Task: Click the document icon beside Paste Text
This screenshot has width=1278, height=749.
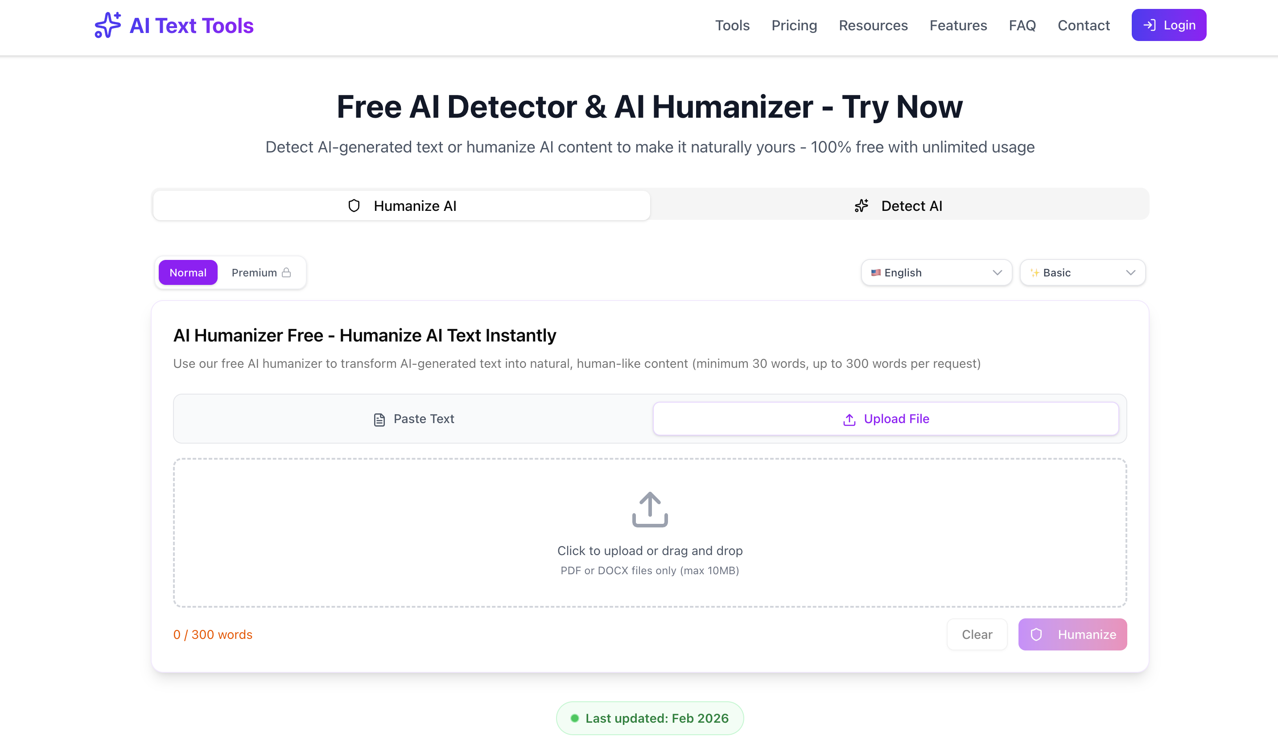Action: (x=379, y=420)
